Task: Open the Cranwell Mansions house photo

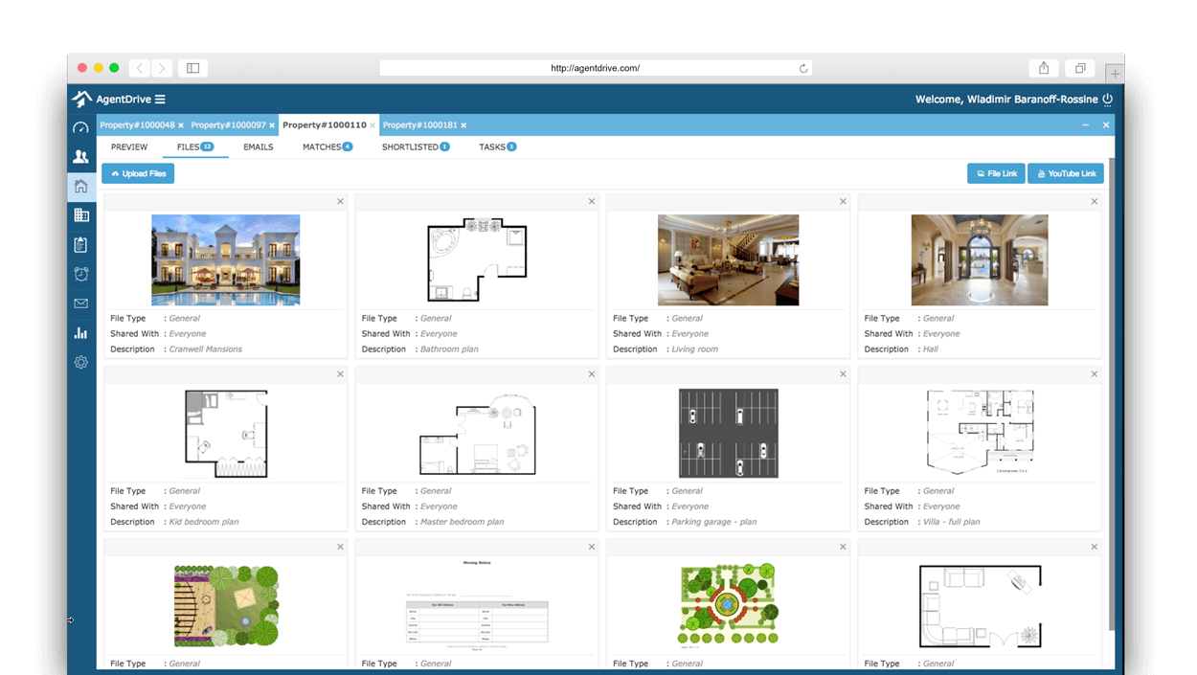Action: [226, 259]
